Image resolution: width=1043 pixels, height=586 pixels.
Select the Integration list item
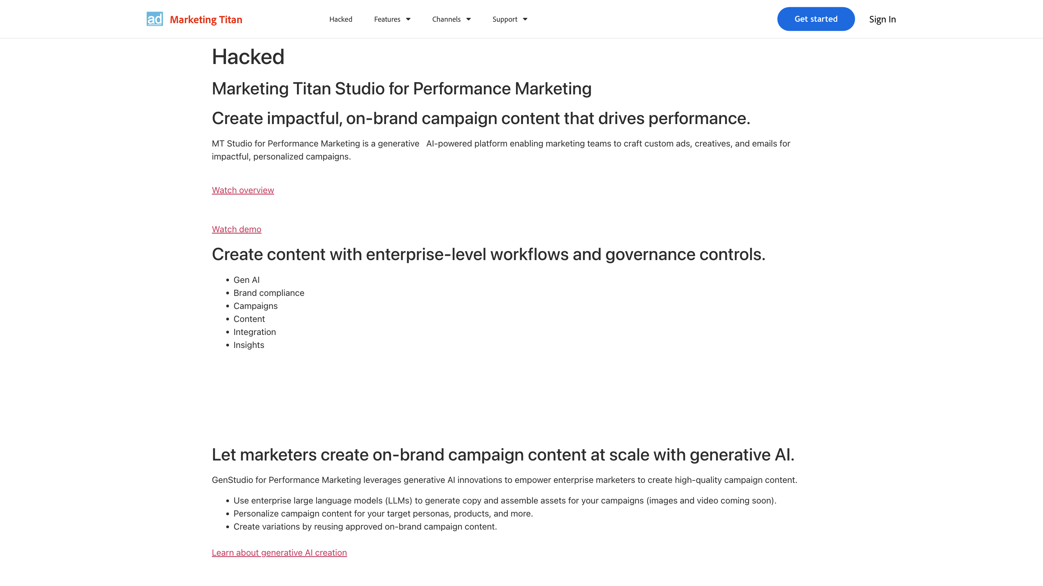(x=254, y=332)
